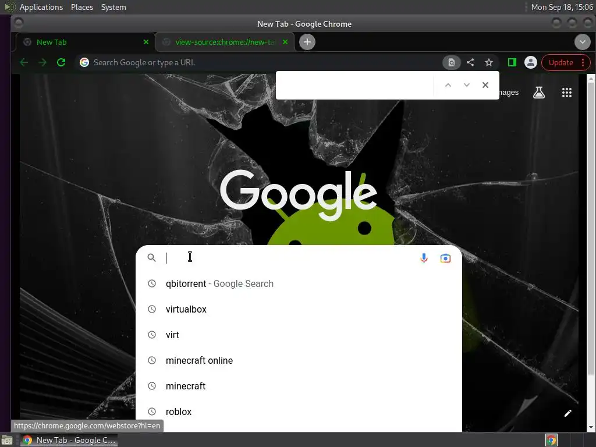596x447 pixels.
Task: Click the show desktop icon in the bottom panel
Action: 6,440
